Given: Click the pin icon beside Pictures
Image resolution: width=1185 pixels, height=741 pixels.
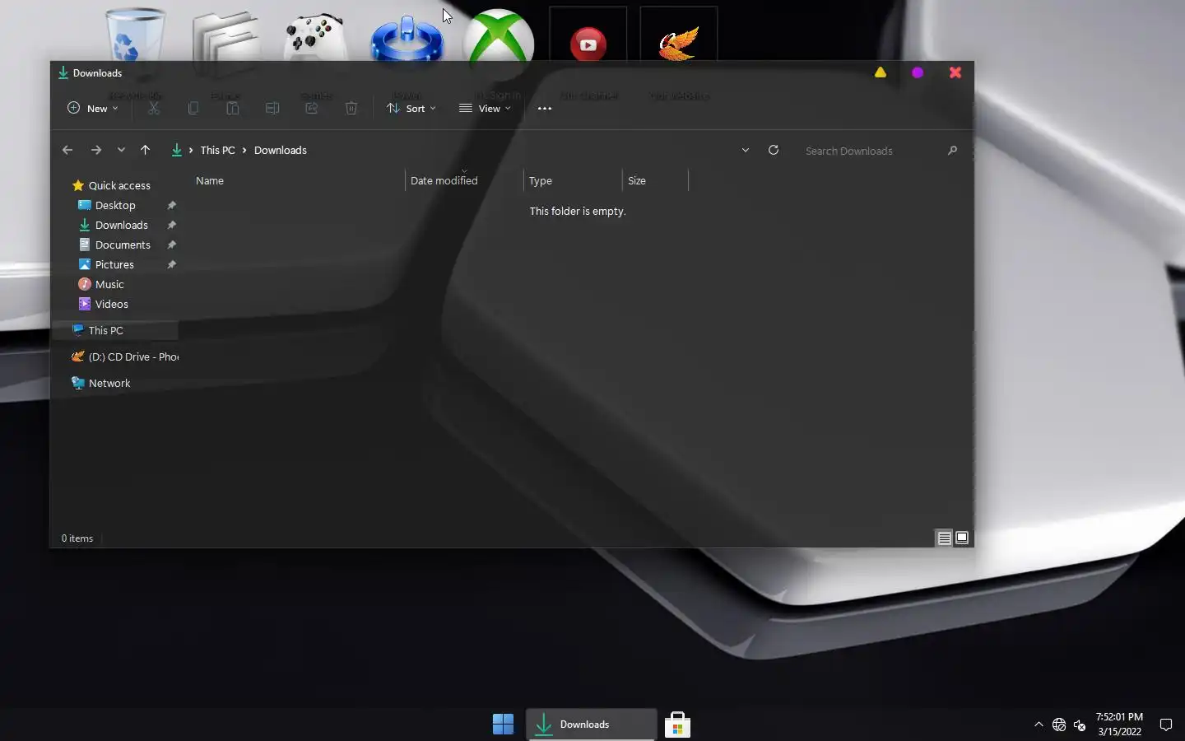Looking at the screenshot, I should coord(171,264).
